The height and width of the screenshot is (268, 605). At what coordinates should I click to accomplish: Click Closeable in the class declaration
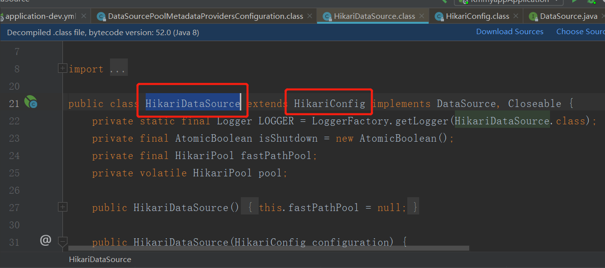click(535, 104)
